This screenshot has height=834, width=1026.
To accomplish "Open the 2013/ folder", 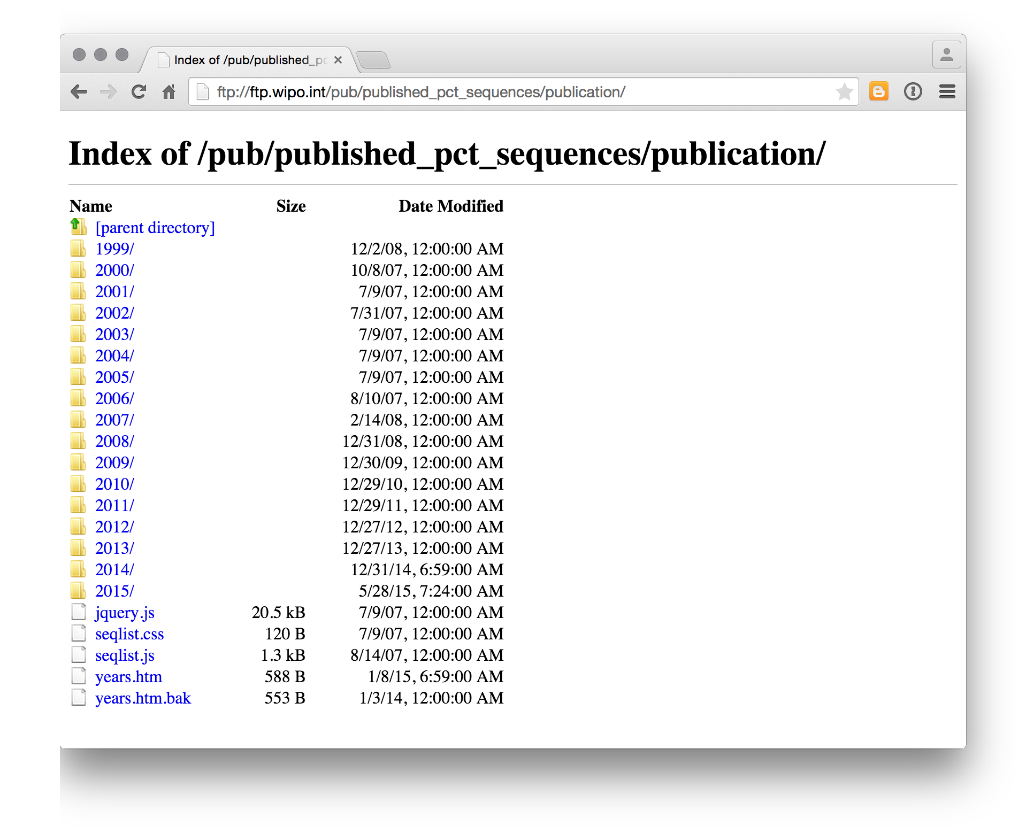I will pyautogui.click(x=114, y=549).
